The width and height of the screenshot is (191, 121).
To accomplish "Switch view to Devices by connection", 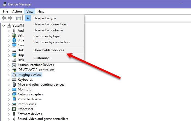I will [50, 24].
